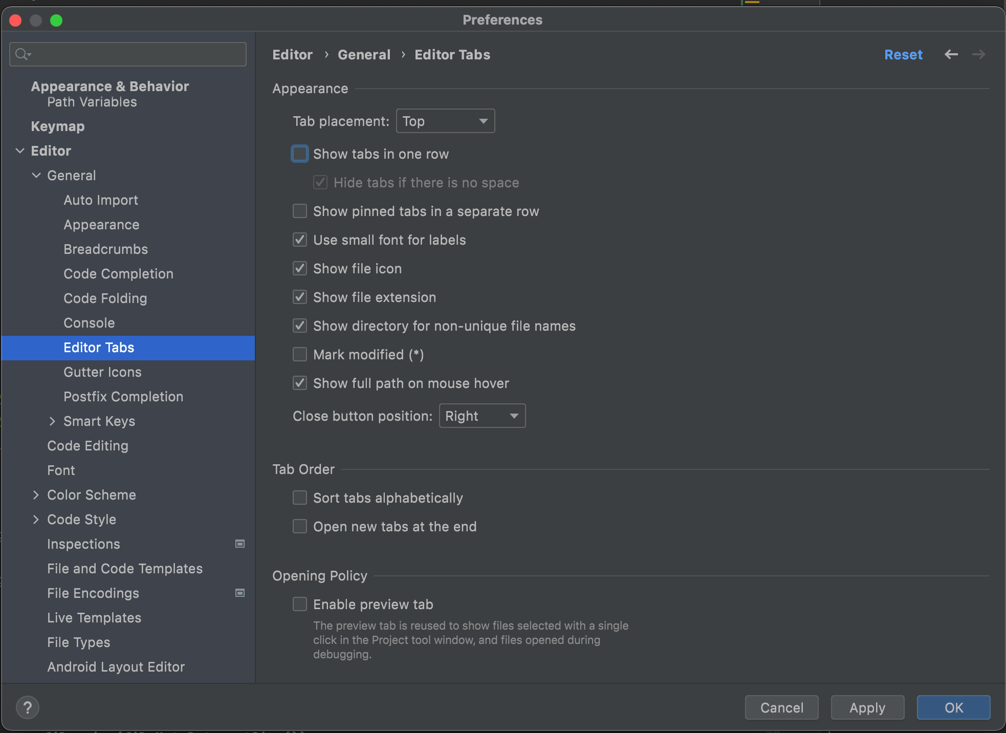Expand the Color Scheme node
1006x733 pixels.
tap(36, 495)
